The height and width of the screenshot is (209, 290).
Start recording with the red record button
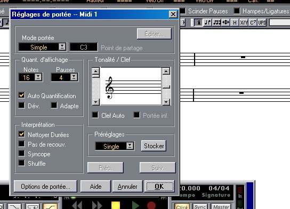pos(151,205)
